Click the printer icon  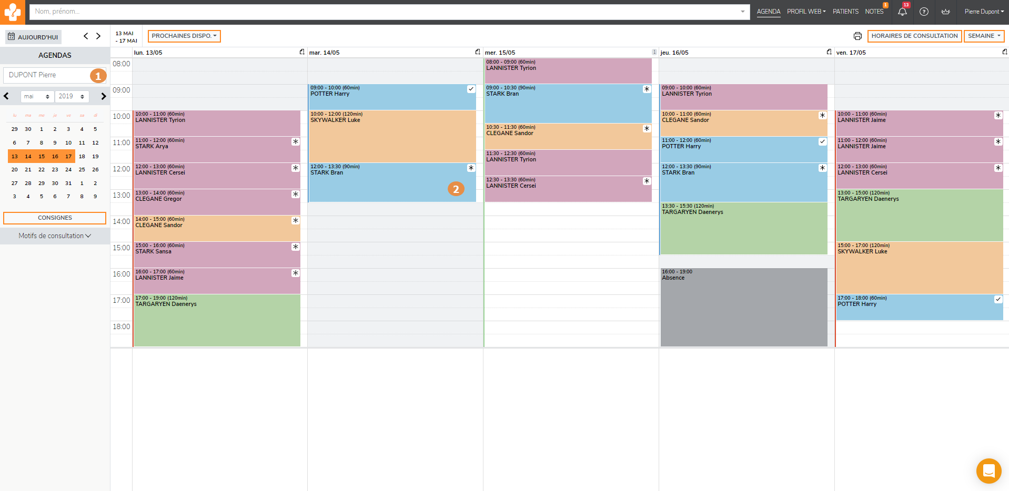[x=857, y=36]
